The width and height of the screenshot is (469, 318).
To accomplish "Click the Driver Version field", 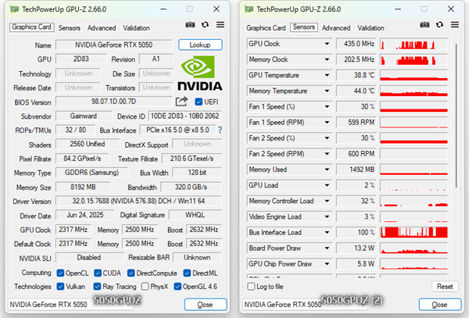I will [139, 201].
